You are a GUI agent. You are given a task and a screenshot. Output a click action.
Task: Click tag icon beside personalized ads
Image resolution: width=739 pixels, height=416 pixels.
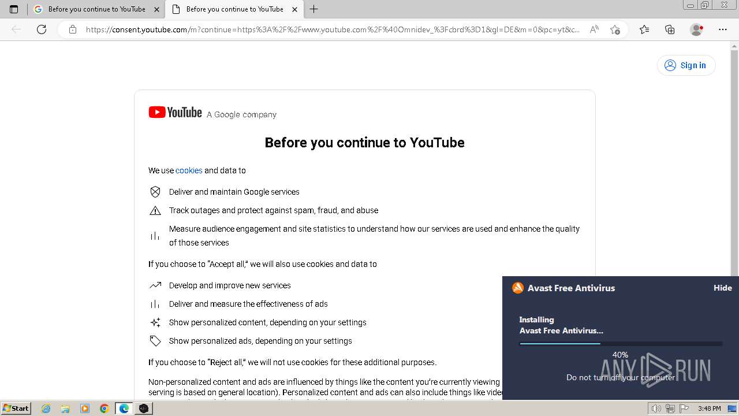(x=155, y=341)
